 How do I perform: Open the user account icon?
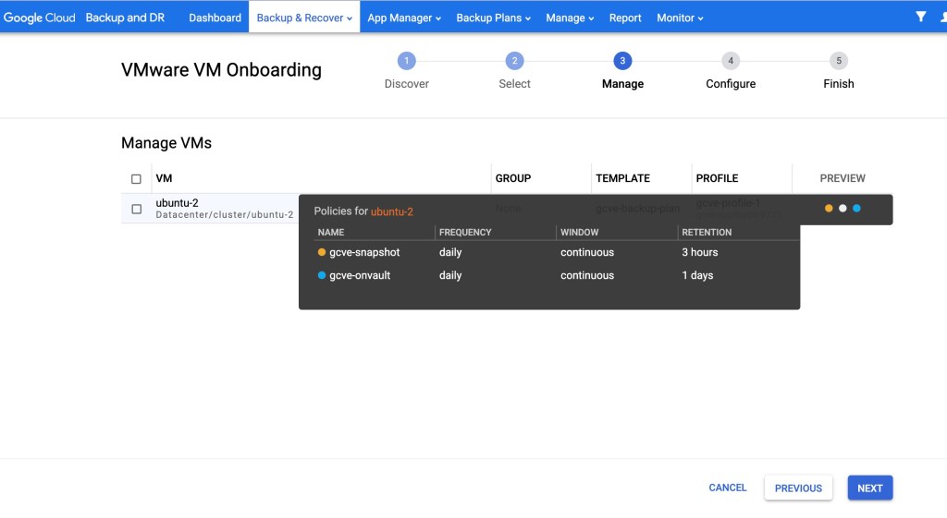tap(941, 17)
